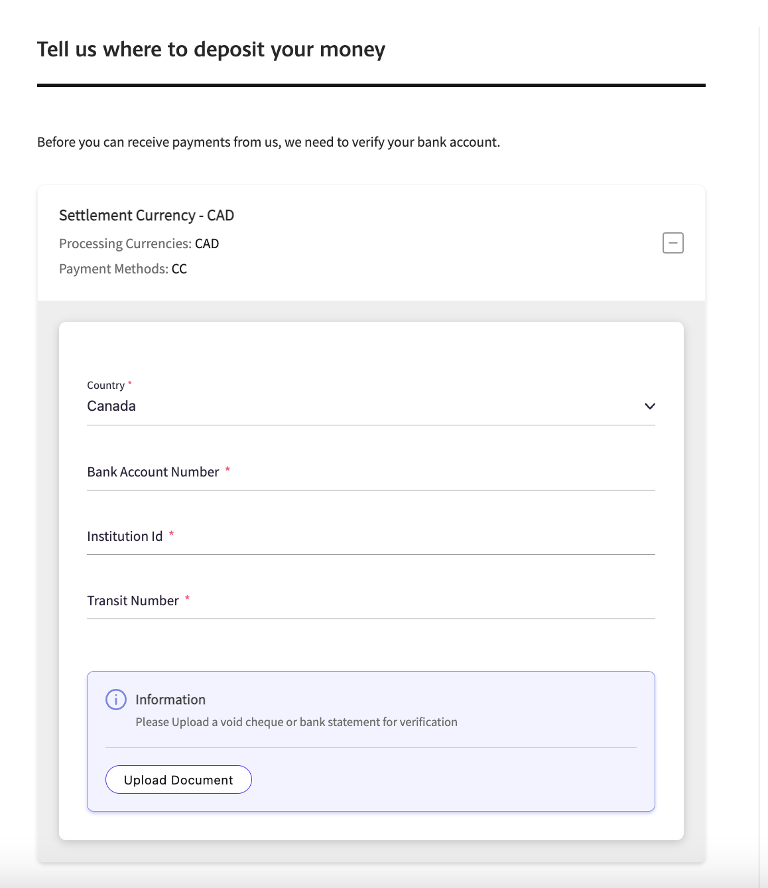The width and height of the screenshot is (768, 888).
Task: Click the Settlement Currency - CAD header
Action: [147, 215]
